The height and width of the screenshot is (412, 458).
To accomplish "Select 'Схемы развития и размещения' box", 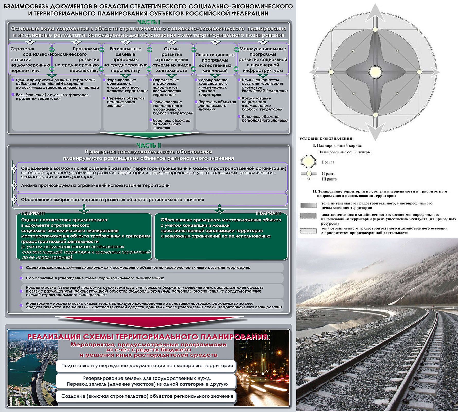I will pyautogui.click(x=172, y=59).
